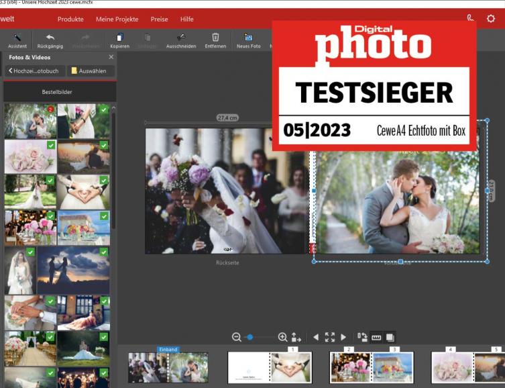This screenshot has height=388, width=505.
Task: Go to the next page arrow
Action: (x=343, y=337)
